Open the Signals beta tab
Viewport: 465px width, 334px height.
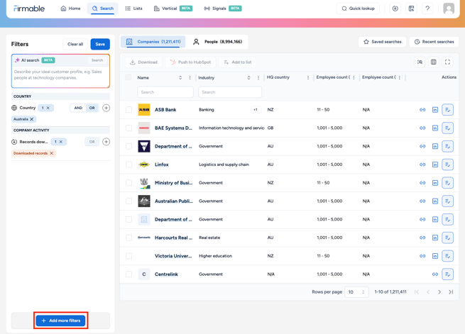tap(223, 9)
